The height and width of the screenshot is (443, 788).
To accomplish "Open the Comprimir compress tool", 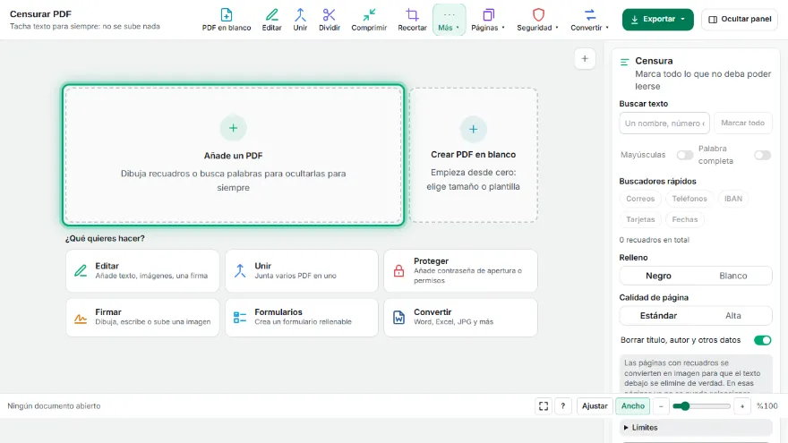I will (x=369, y=20).
